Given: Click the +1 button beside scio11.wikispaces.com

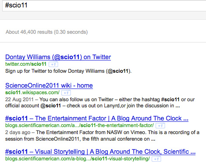Looking at the screenshot, I should tap(66, 93).
